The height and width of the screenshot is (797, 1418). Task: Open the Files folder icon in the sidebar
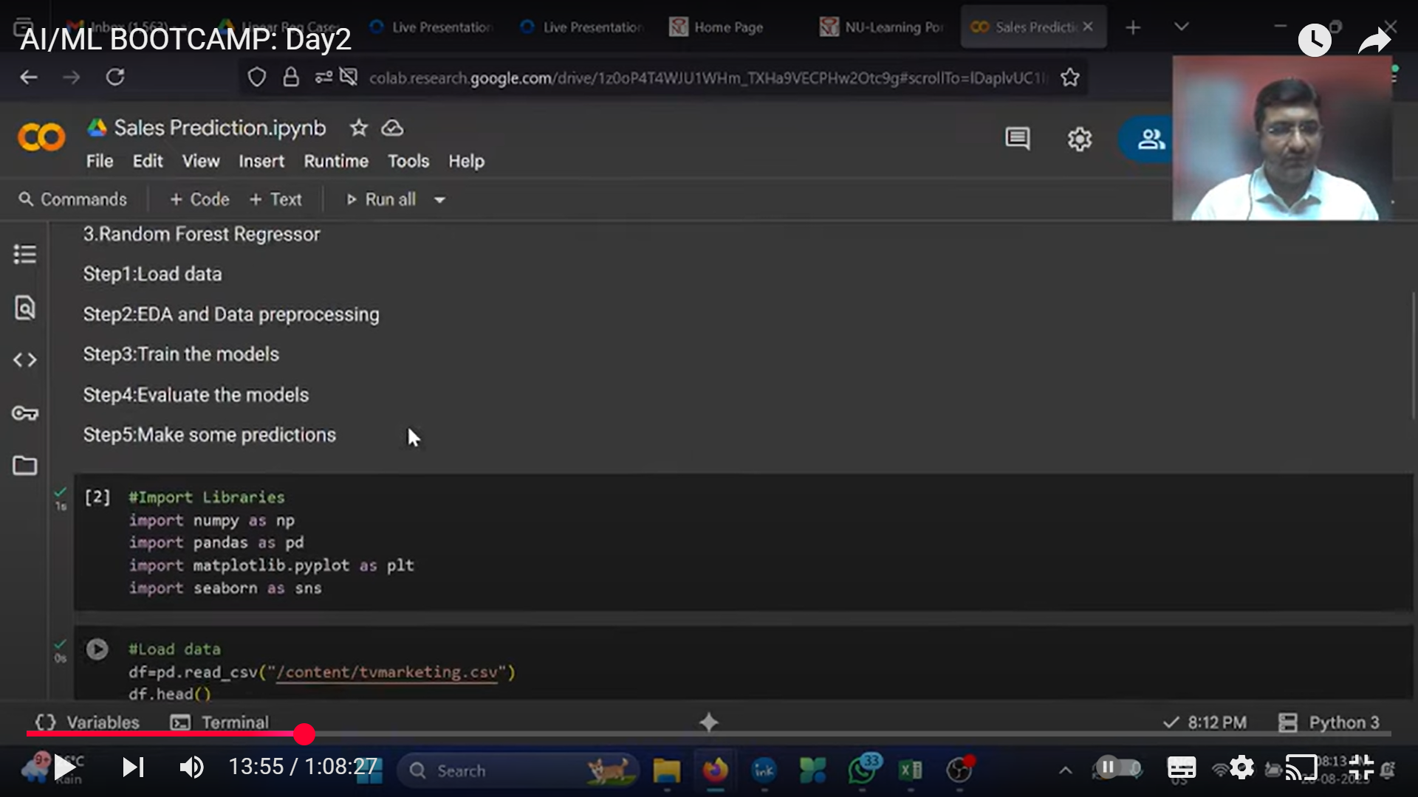click(24, 466)
